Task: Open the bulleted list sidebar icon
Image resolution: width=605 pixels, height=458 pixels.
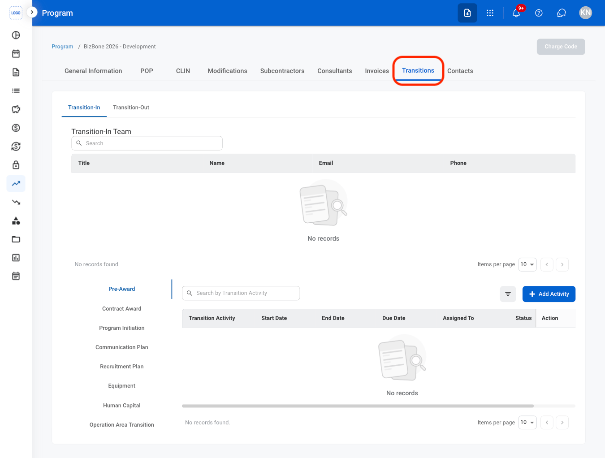Action: click(16, 91)
